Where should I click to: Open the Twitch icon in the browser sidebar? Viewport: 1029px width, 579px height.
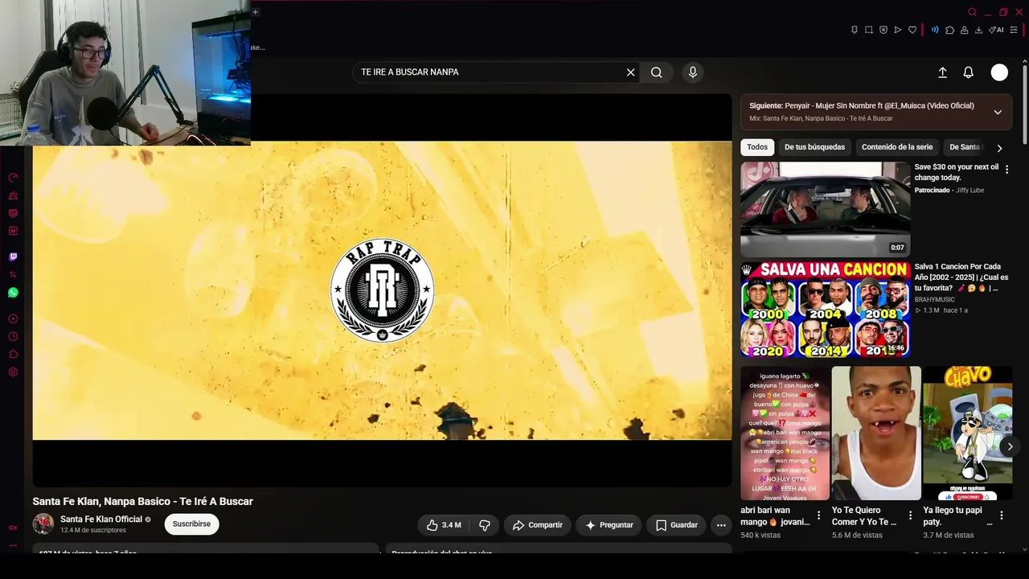tap(13, 257)
